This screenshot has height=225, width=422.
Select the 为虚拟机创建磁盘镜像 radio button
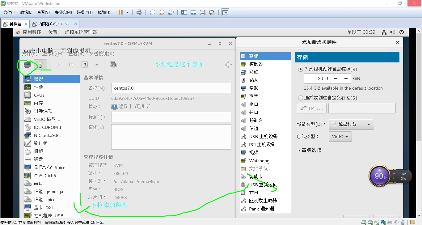(x=300, y=69)
